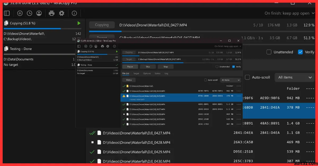
Task: Click the checkmark icon beside front window DJI_0429.MP4
Action: coord(124,119)
